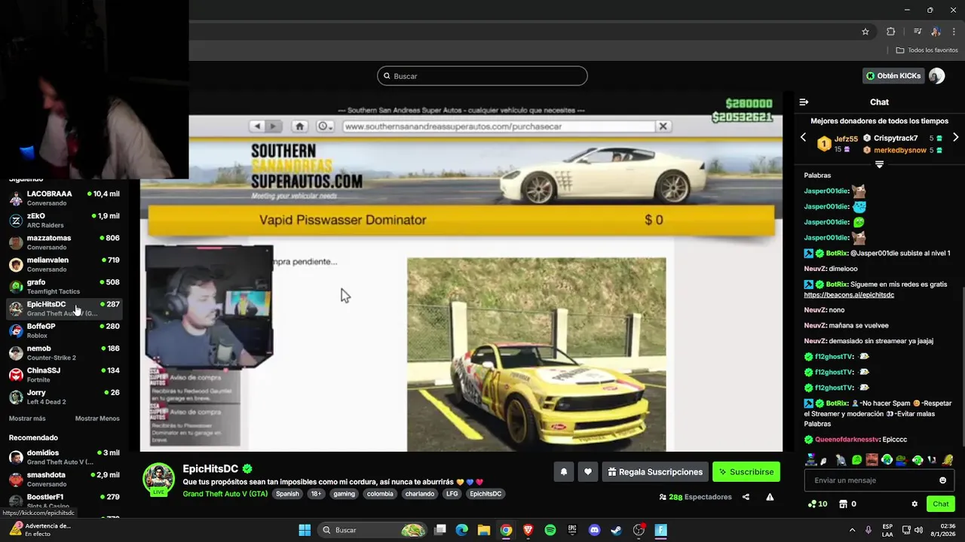
Task: Collapse followed list with Mostrar Menos
Action: click(97, 419)
